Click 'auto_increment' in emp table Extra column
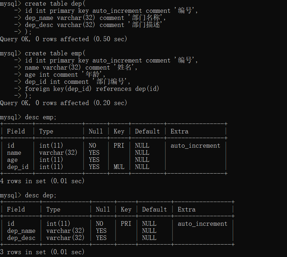The height and width of the screenshot is (257, 287). tap(195, 146)
